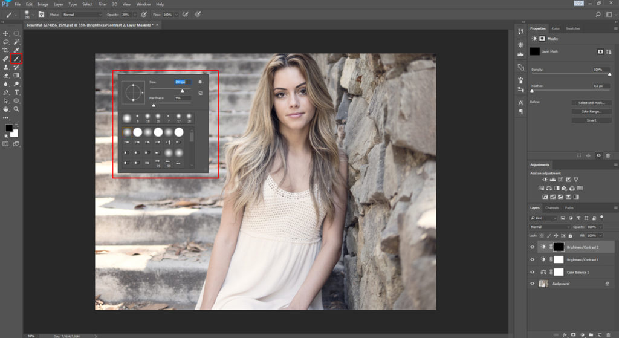The image size is (619, 338).
Task: Open the brush Mode dropdown in options bar
Action: pyautogui.click(x=82, y=14)
